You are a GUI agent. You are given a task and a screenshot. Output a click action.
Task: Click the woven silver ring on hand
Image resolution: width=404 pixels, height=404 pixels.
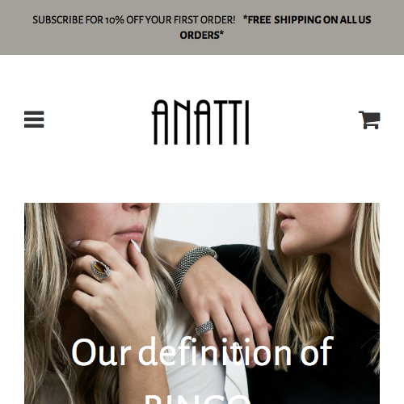pos(204,328)
